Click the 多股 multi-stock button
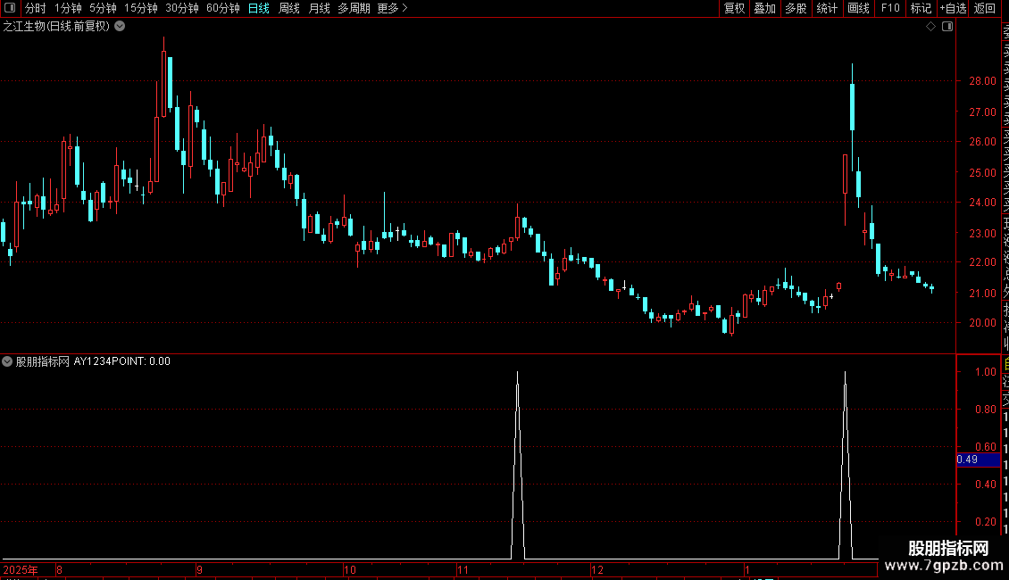The height and width of the screenshot is (580, 1009). point(796,8)
